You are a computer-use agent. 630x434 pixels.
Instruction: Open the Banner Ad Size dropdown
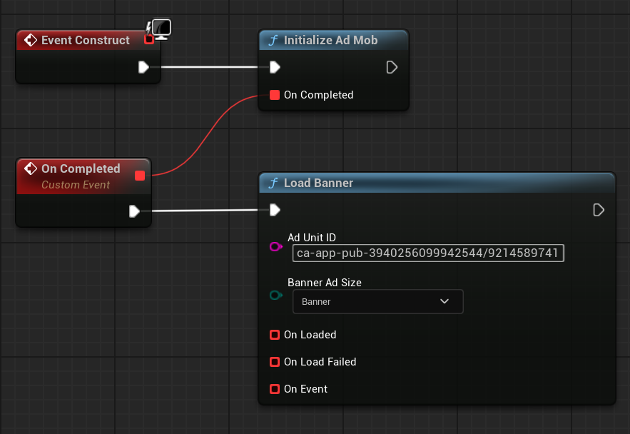coord(377,301)
